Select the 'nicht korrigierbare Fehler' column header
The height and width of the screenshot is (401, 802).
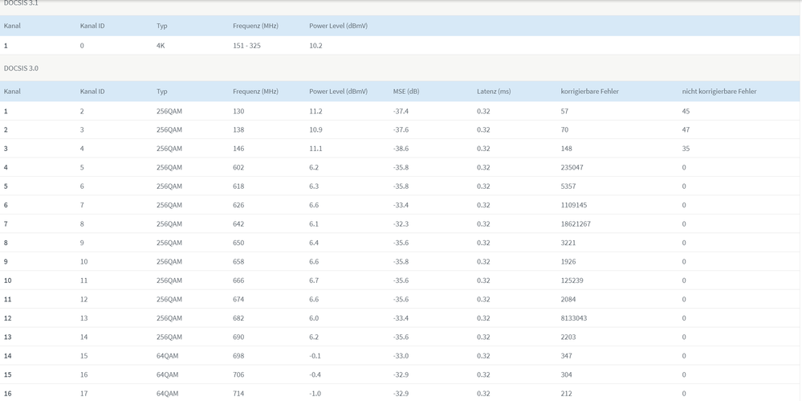pos(719,92)
